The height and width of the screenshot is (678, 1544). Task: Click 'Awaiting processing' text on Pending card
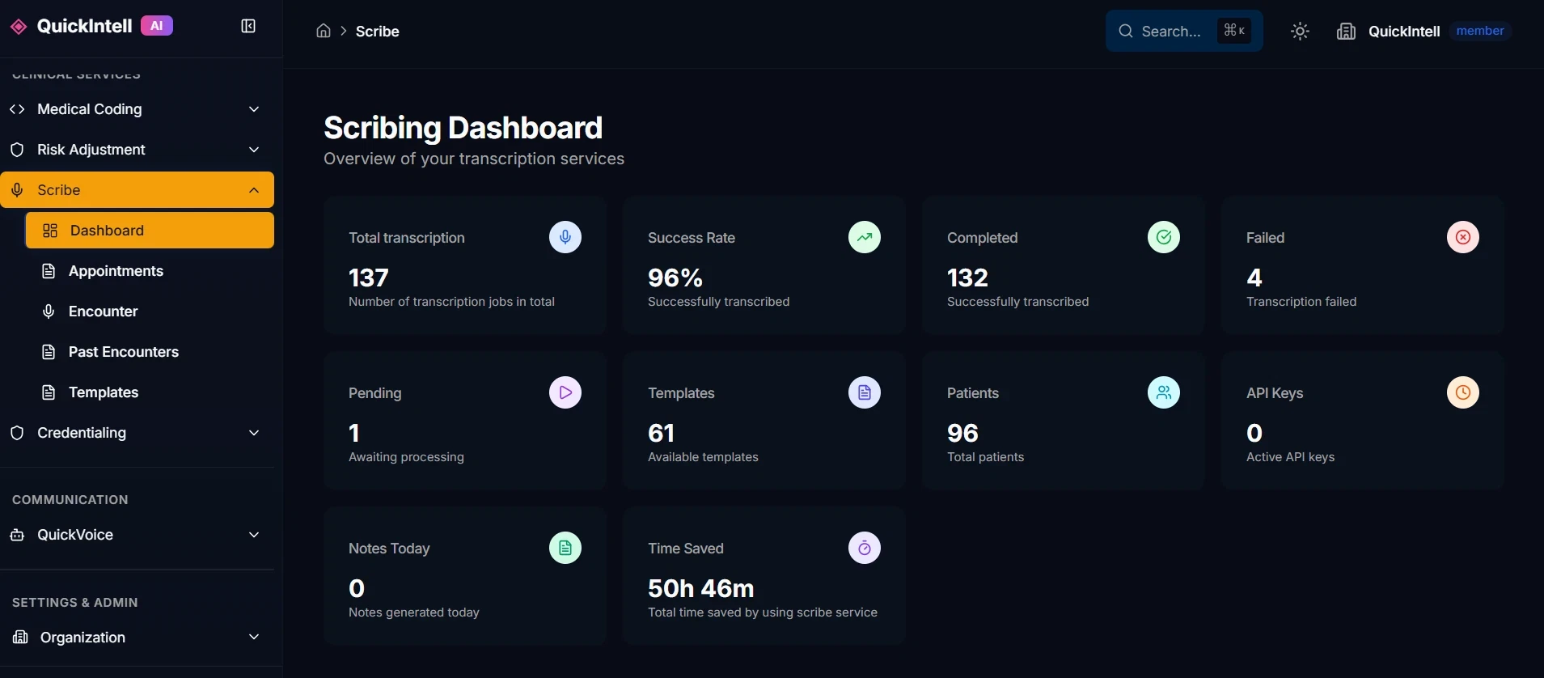406,457
